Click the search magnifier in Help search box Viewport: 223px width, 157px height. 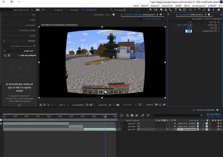pyautogui.click(x=32, y=10)
